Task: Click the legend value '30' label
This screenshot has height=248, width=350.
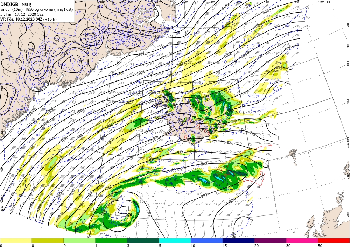Action: 288,246
